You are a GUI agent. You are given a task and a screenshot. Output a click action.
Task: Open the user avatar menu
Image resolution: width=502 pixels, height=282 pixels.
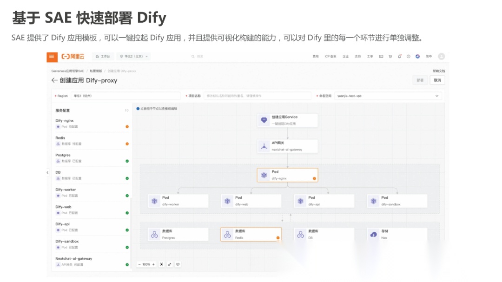442,56
